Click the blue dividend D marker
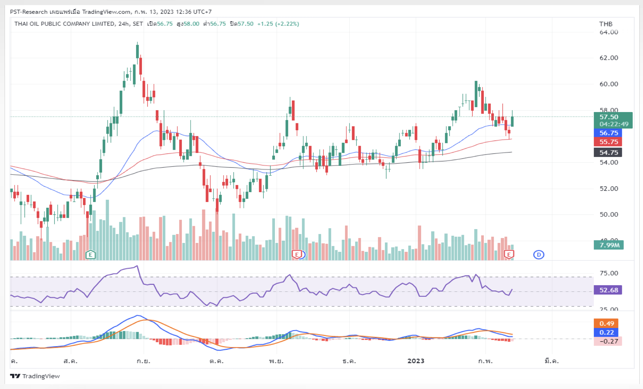 (x=539, y=254)
